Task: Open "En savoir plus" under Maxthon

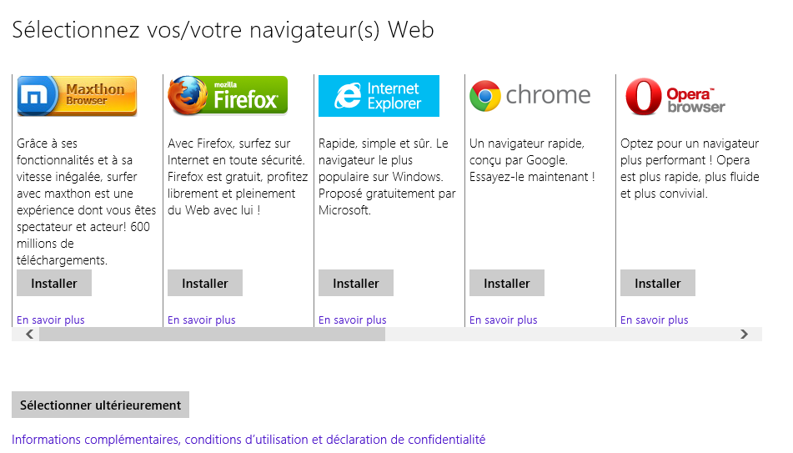Action: tap(51, 320)
